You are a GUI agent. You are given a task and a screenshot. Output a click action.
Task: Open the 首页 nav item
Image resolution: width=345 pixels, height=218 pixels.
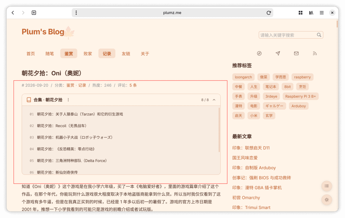pyautogui.click(x=31, y=54)
